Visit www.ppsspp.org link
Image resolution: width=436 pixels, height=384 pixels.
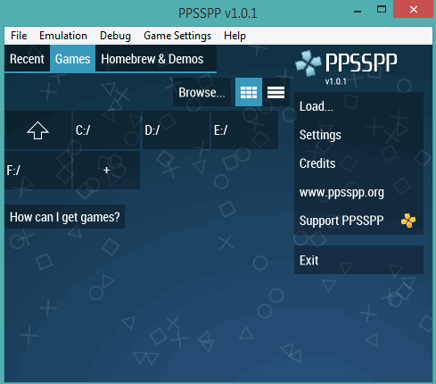[x=358, y=192]
